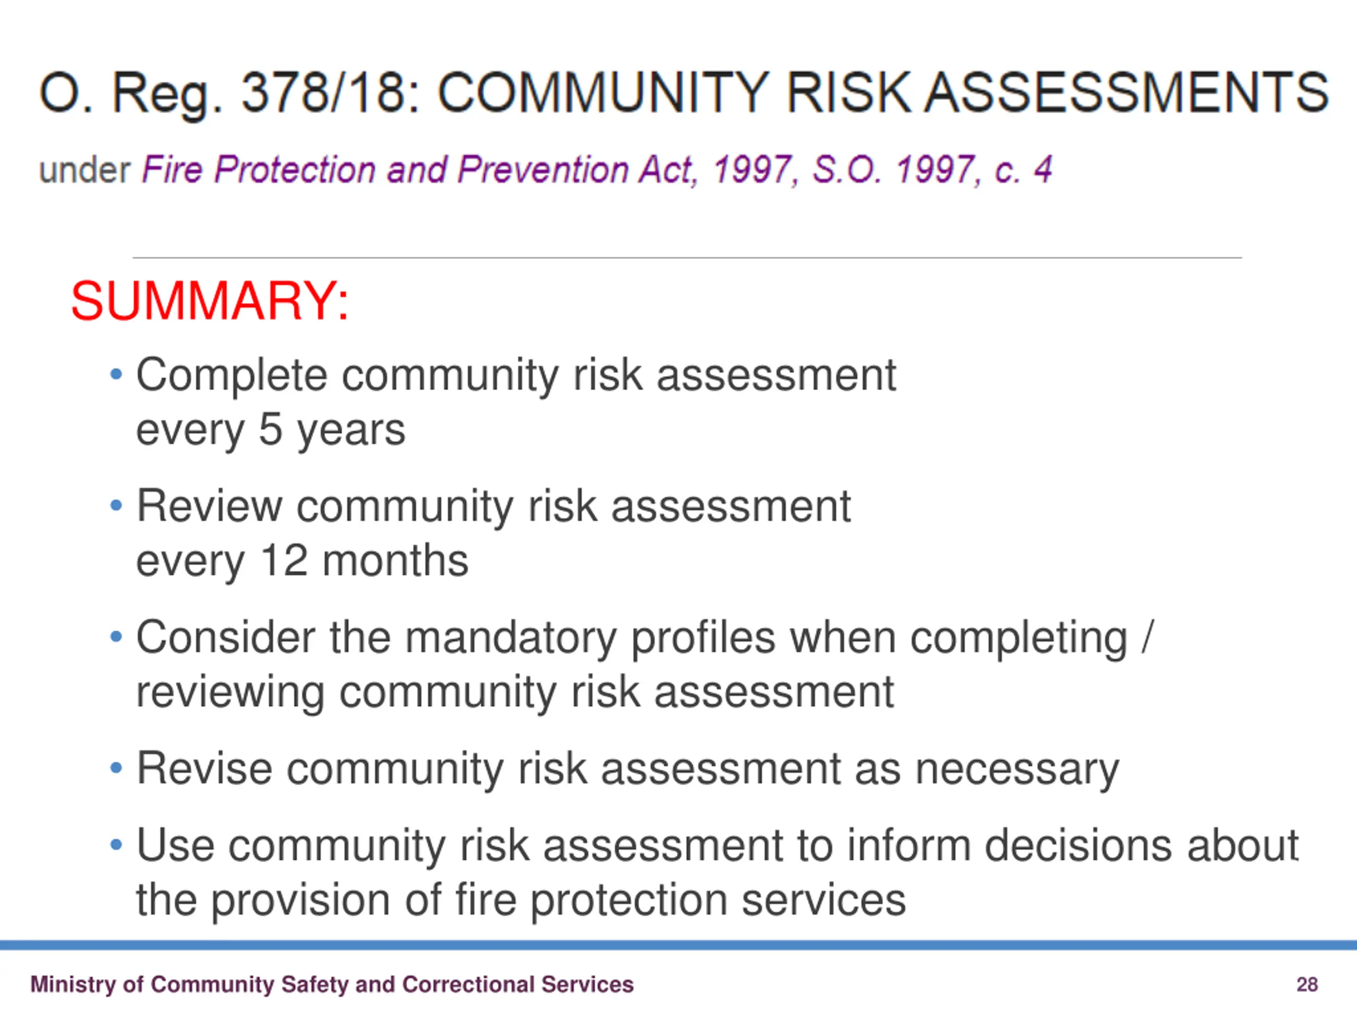Click 'reviewing community risk assessment' line

[515, 693]
